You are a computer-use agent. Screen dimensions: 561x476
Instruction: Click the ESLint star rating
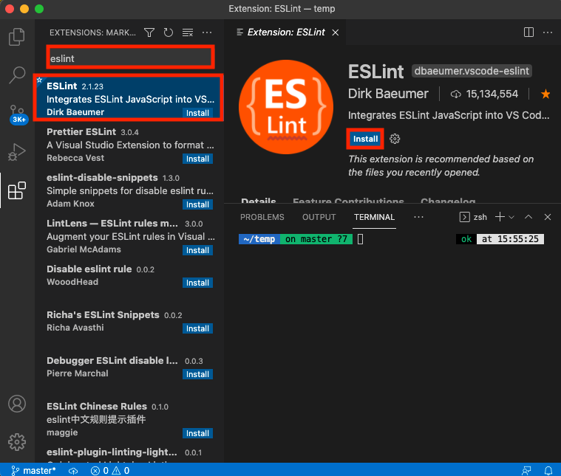pyautogui.click(x=545, y=94)
